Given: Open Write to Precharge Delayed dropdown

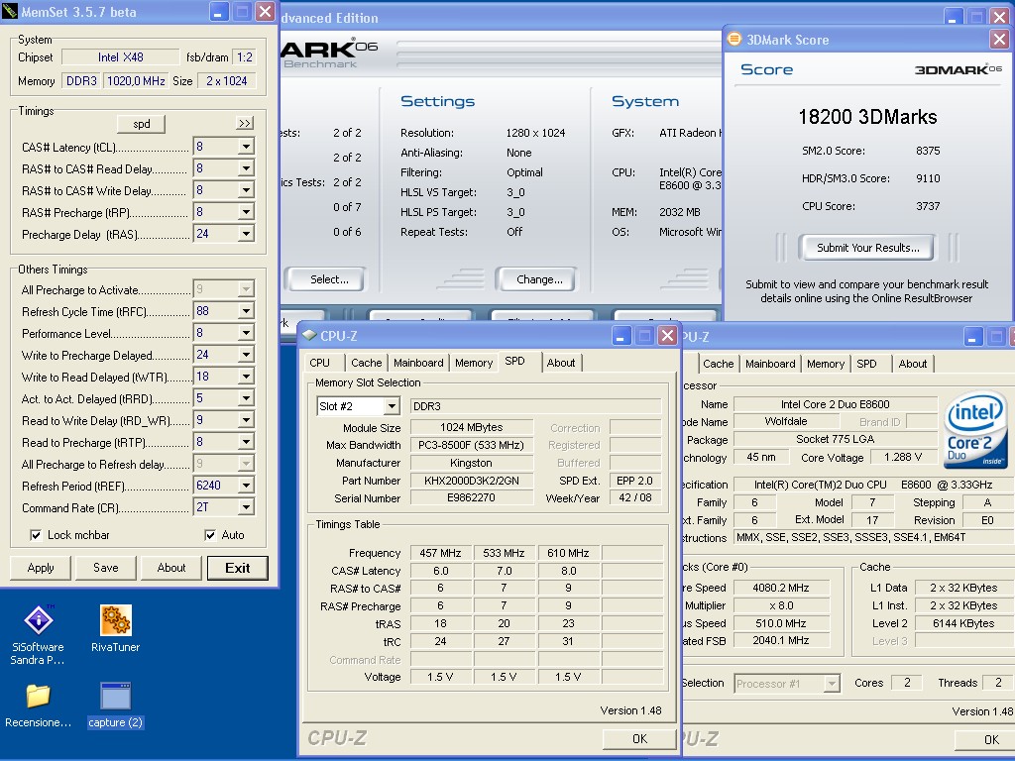Looking at the screenshot, I should point(246,355).
